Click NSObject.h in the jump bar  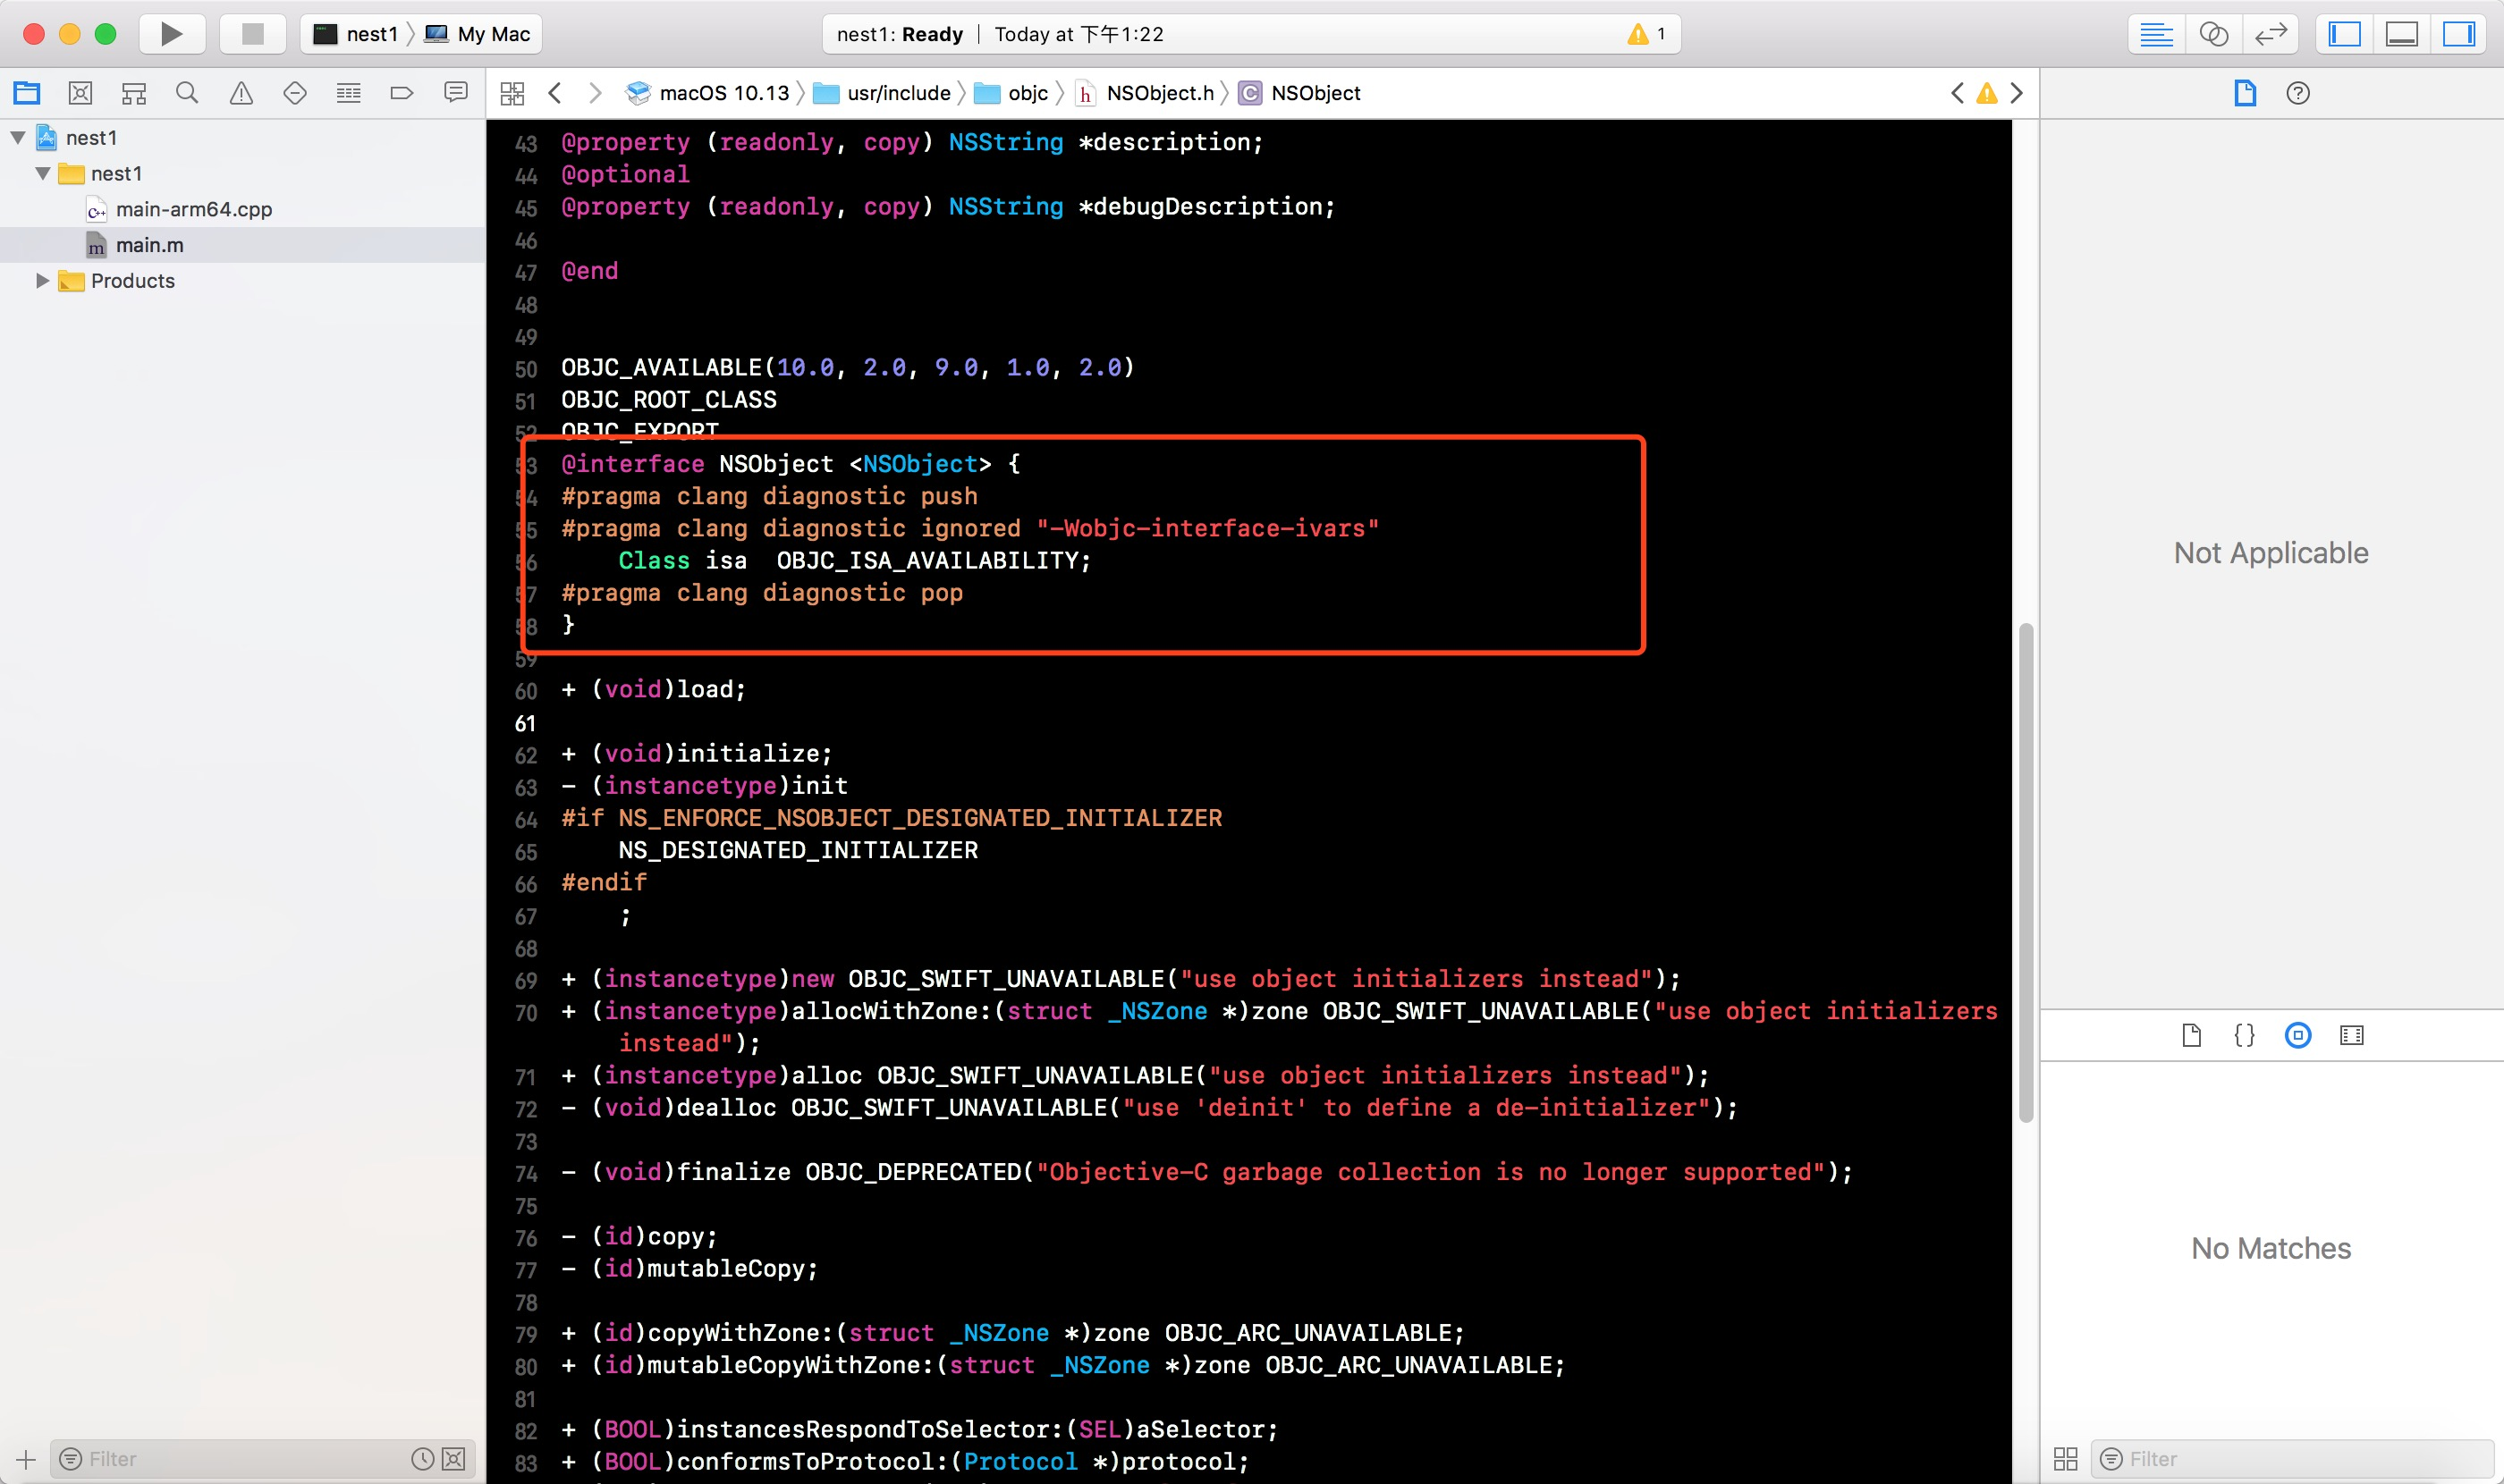click(1158, 93)
